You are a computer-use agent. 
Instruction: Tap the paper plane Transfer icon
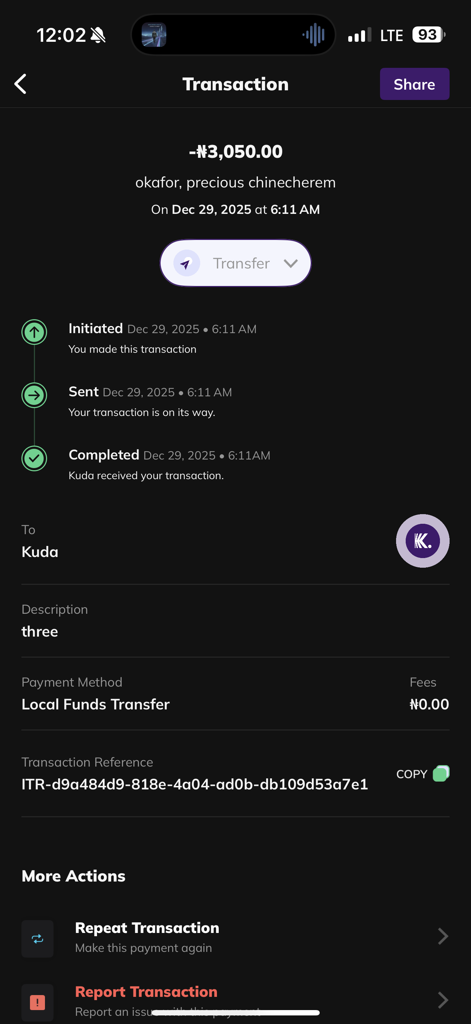[186, 263]
